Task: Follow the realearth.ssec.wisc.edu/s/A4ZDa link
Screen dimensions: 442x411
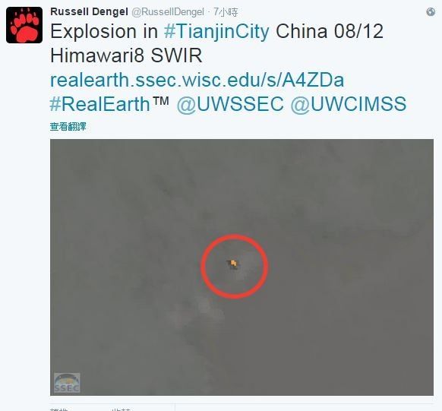Action: tap(197, 80)
